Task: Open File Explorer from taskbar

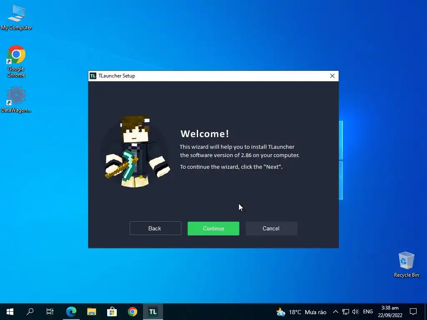Action: point(91,312)
